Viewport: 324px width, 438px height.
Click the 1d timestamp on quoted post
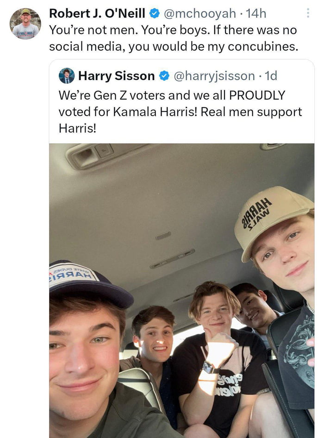coord(271,75)
